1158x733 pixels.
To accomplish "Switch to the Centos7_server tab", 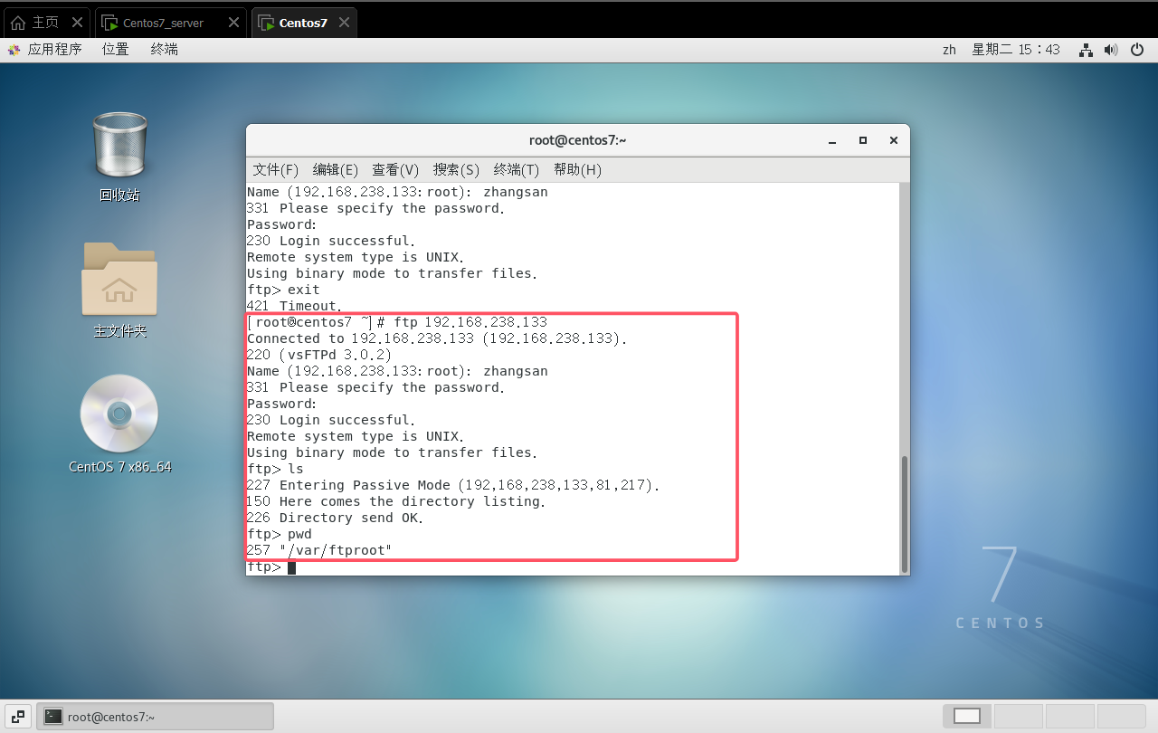I will [163, 23].
